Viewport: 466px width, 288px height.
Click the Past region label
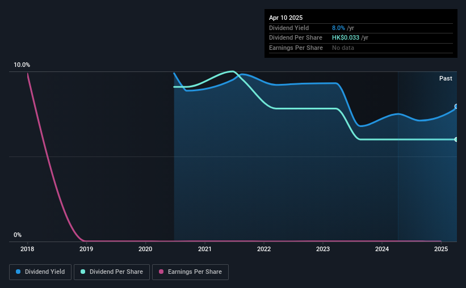446,78
